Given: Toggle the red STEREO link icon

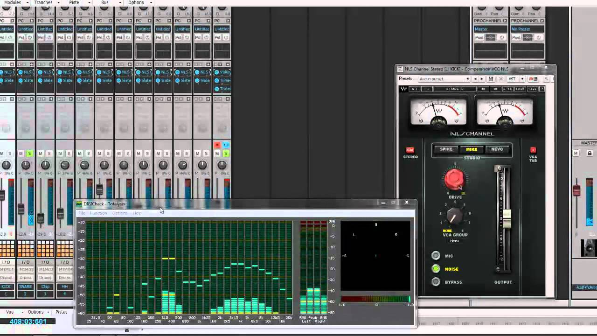Looking at the screenshot, I should 410,150.
